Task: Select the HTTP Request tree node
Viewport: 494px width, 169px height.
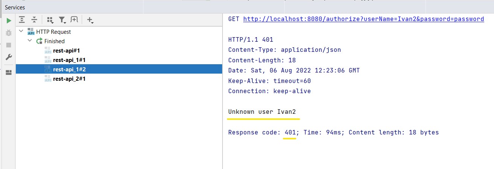Action: (53, 32)
